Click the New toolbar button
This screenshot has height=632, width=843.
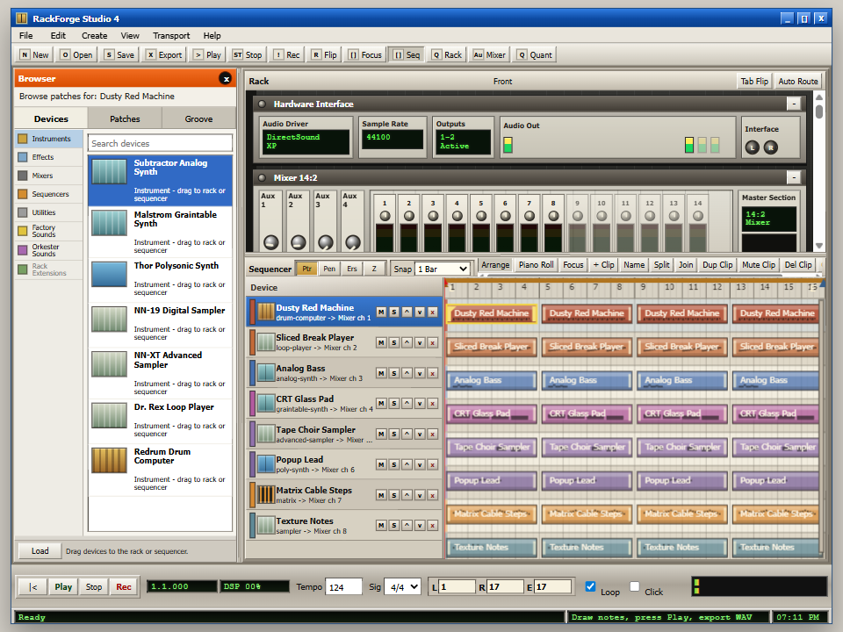click(34, 54)
